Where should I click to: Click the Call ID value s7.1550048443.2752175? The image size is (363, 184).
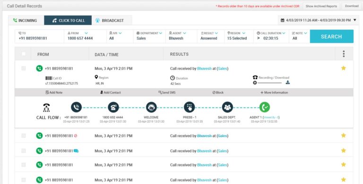(x=61, y=83)
